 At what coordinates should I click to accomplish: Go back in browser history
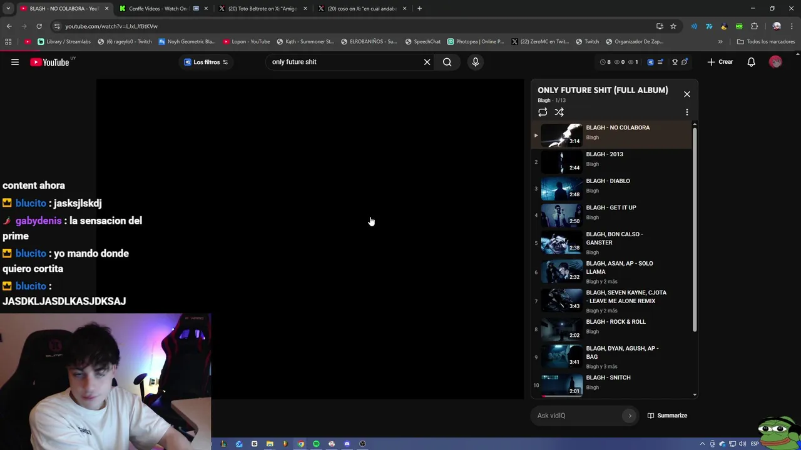(x=9, y=26)
